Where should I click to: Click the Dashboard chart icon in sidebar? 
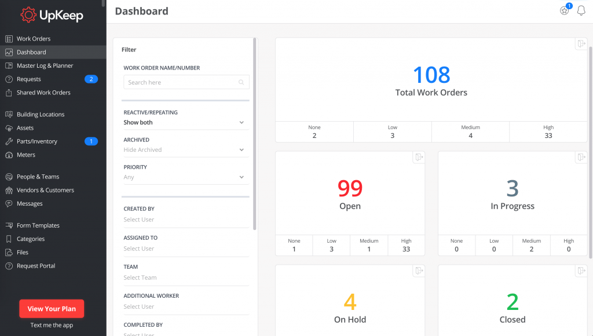tap(9, 52)
